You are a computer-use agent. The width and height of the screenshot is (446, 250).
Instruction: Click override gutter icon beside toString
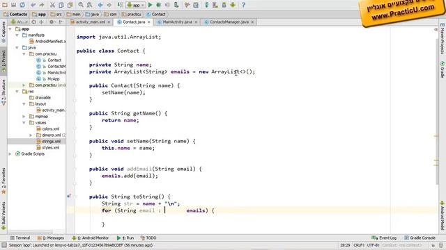[x=69, y=196]
